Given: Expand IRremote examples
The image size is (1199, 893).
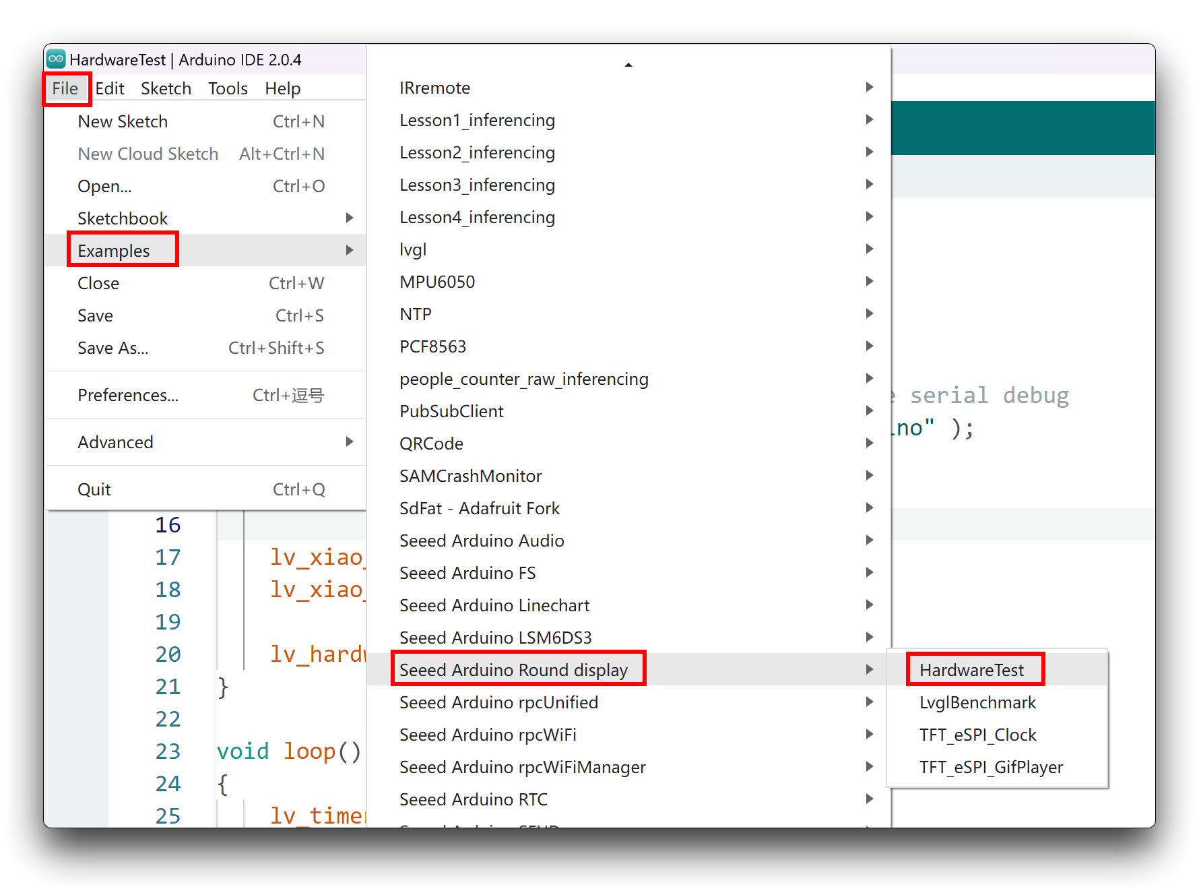Looking at the screenshot, I should pyautogui.click(x=628, y=88).
